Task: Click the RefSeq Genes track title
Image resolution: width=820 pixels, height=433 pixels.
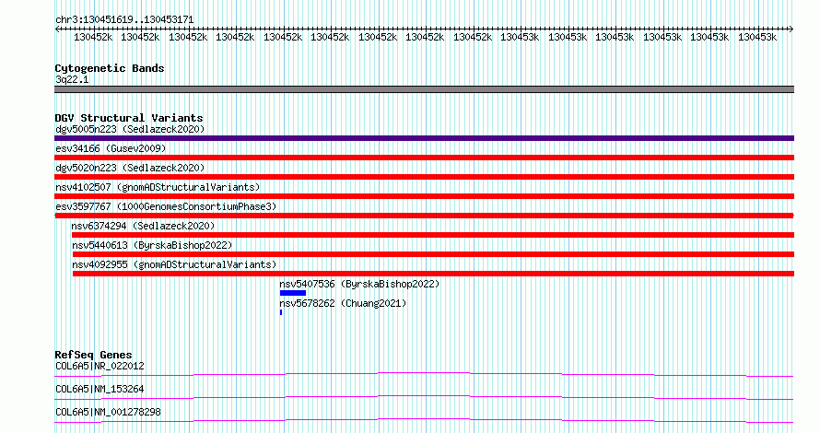Action: pyautogui.click(x=93, y=355)
